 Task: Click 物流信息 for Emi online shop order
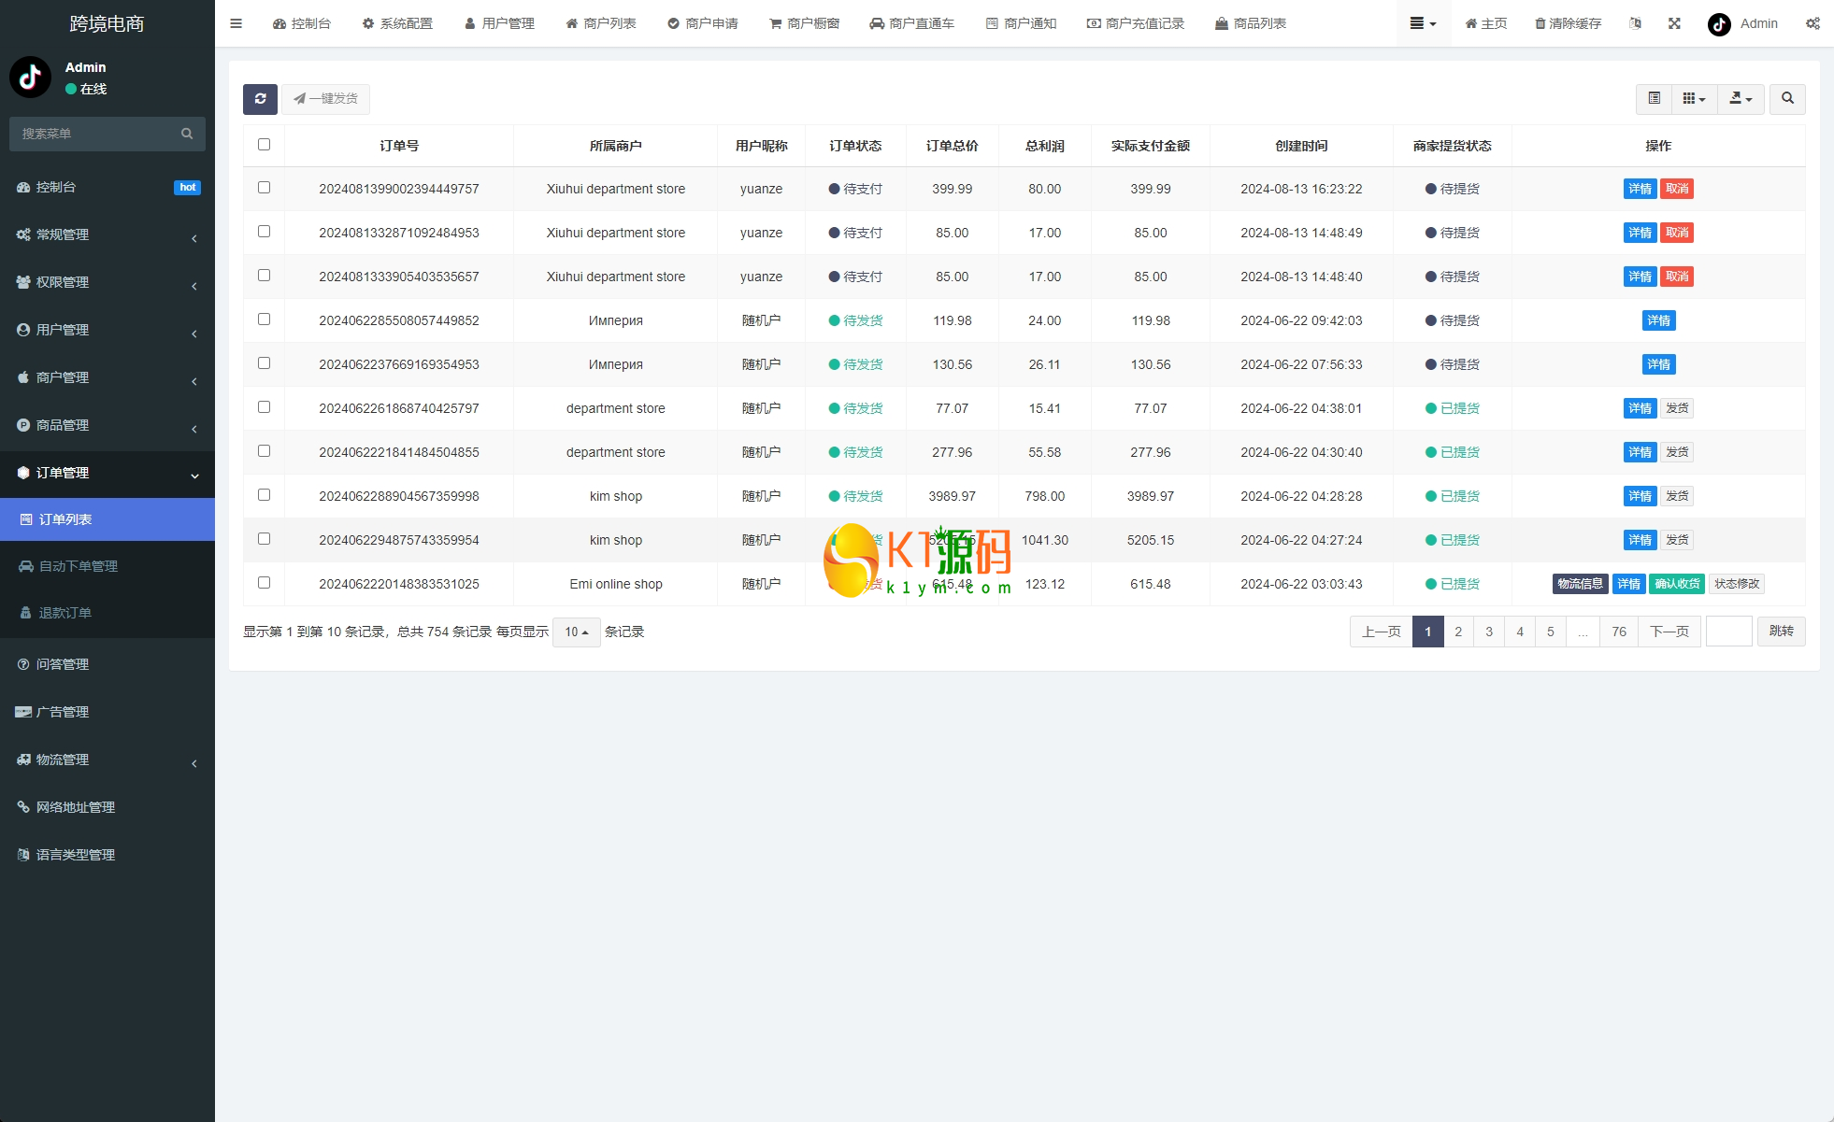[1580, 584]
